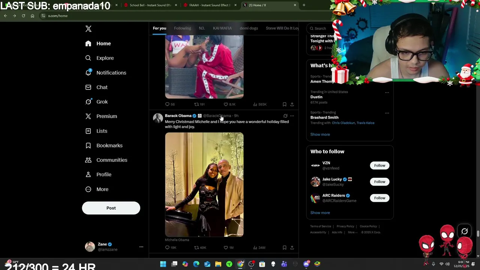Bookmark Obama's Christmas post
The height and width of the screenshot is (270, 480).
tap(285, 247)
